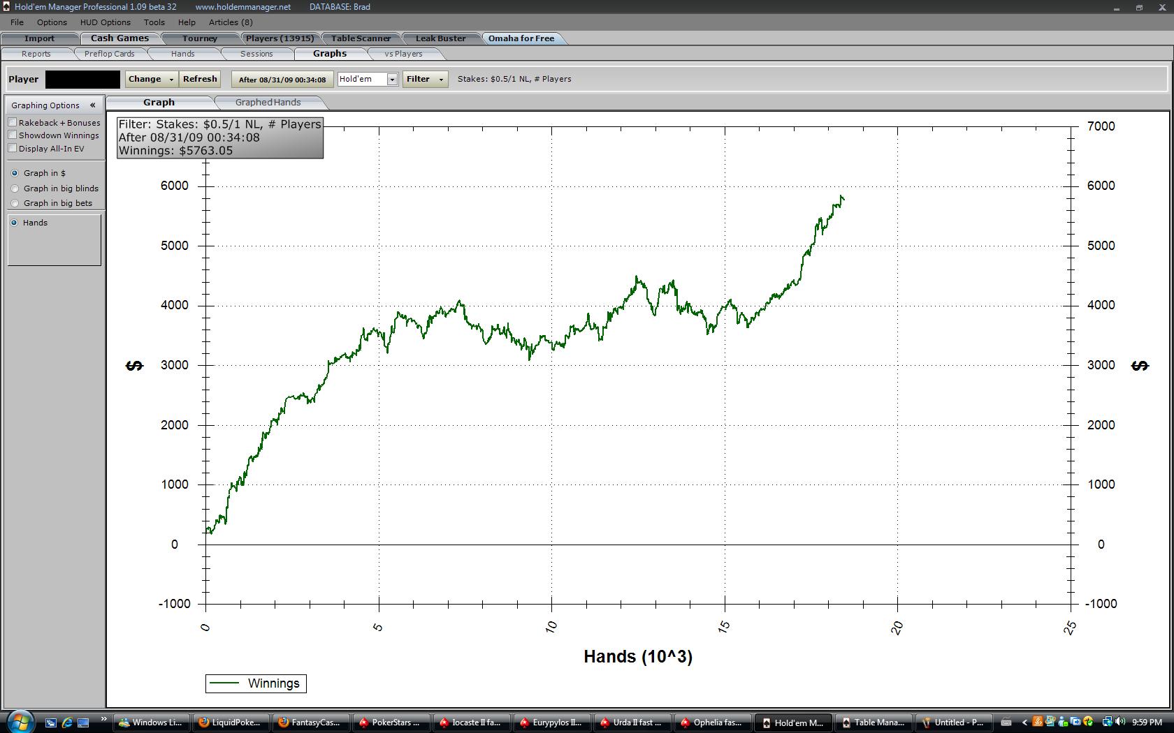Click www.holdemmanager.net link in title bar

pos(243,7)
